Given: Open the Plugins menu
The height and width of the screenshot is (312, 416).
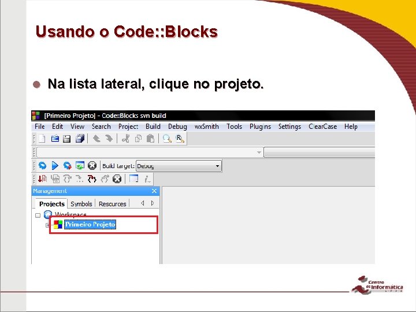Looking at the screenshot, I should click(x=260, y=127).
